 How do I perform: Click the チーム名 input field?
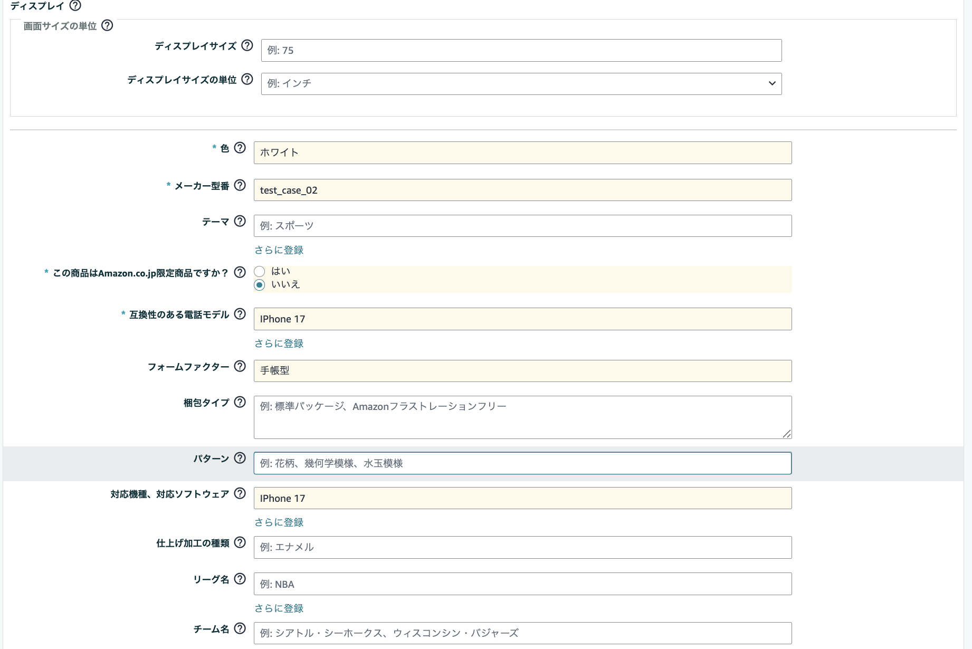[522, 633]
